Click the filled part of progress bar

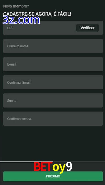[x=27, y=162]
